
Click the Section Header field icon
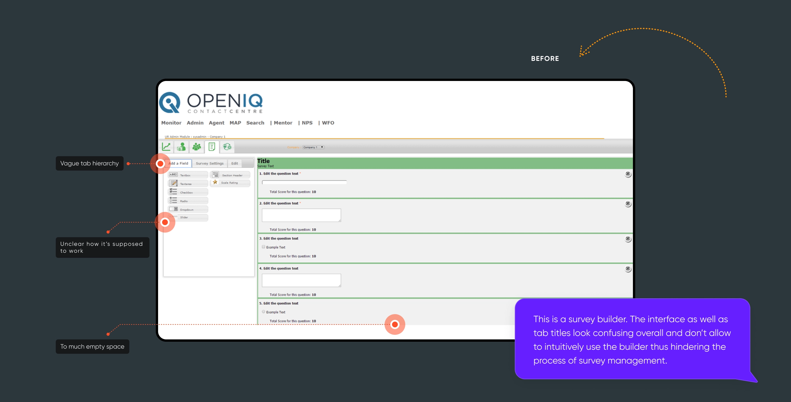tap(216, 175)
